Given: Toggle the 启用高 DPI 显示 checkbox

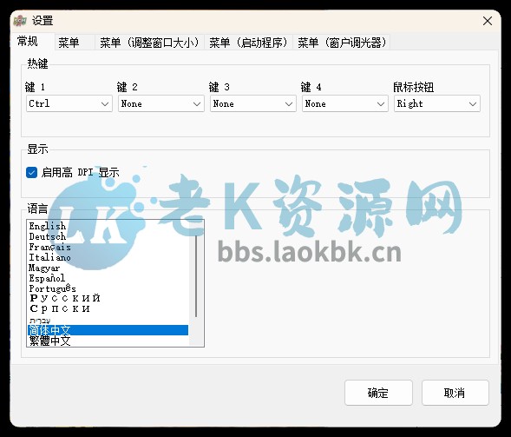Looking at the screenshot, I should [31, 172].
